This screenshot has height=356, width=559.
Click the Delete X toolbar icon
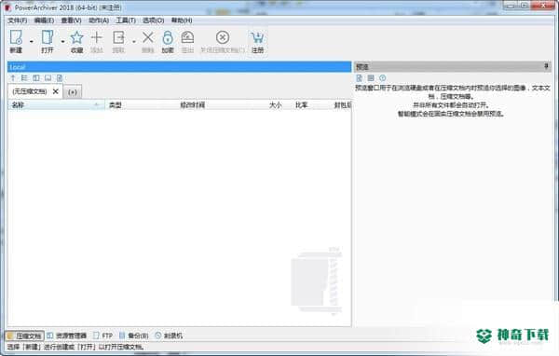[147, 37]
